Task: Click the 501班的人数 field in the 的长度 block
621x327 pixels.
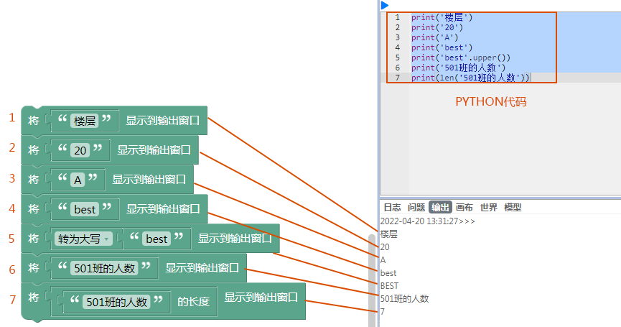Action: (x=116, y=302)
